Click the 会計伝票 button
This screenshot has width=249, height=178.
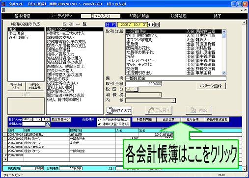pos(168,120)
